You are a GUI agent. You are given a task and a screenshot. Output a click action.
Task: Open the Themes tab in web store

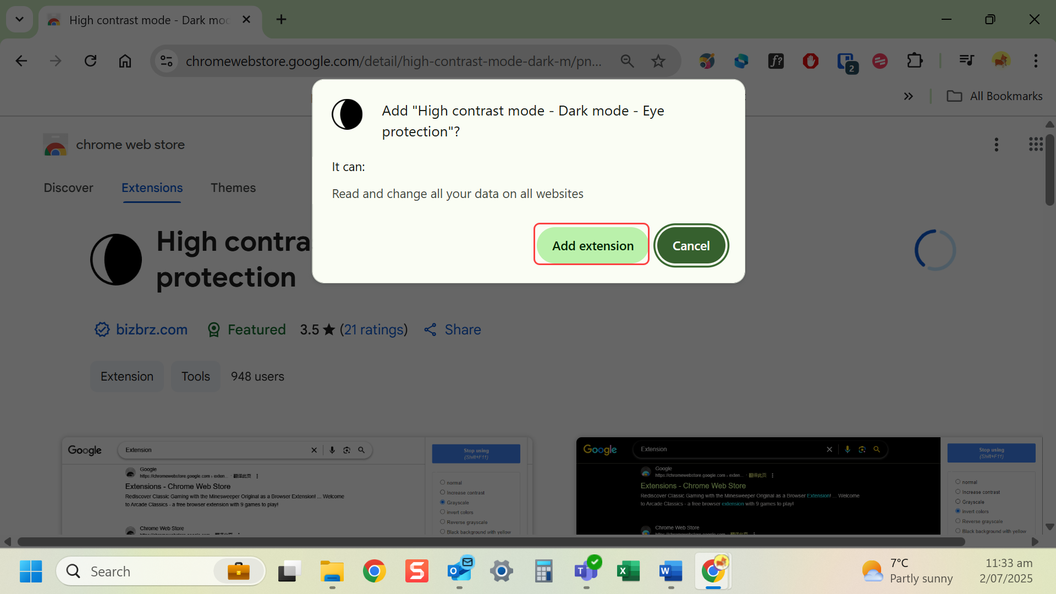pyautogui.click(x=233, y=188)
